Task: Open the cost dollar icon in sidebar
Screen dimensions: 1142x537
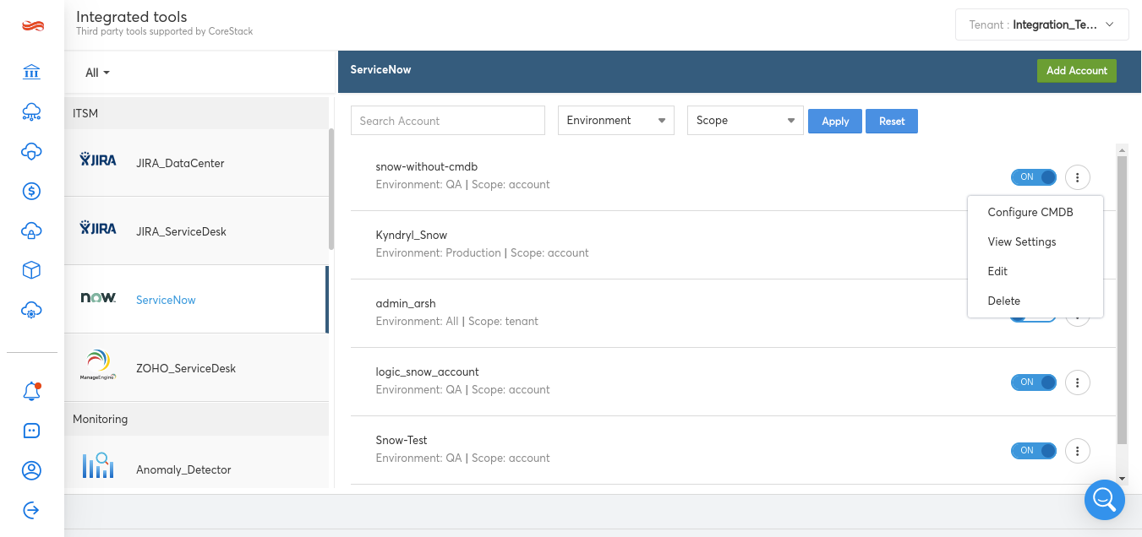Action: 31,191
